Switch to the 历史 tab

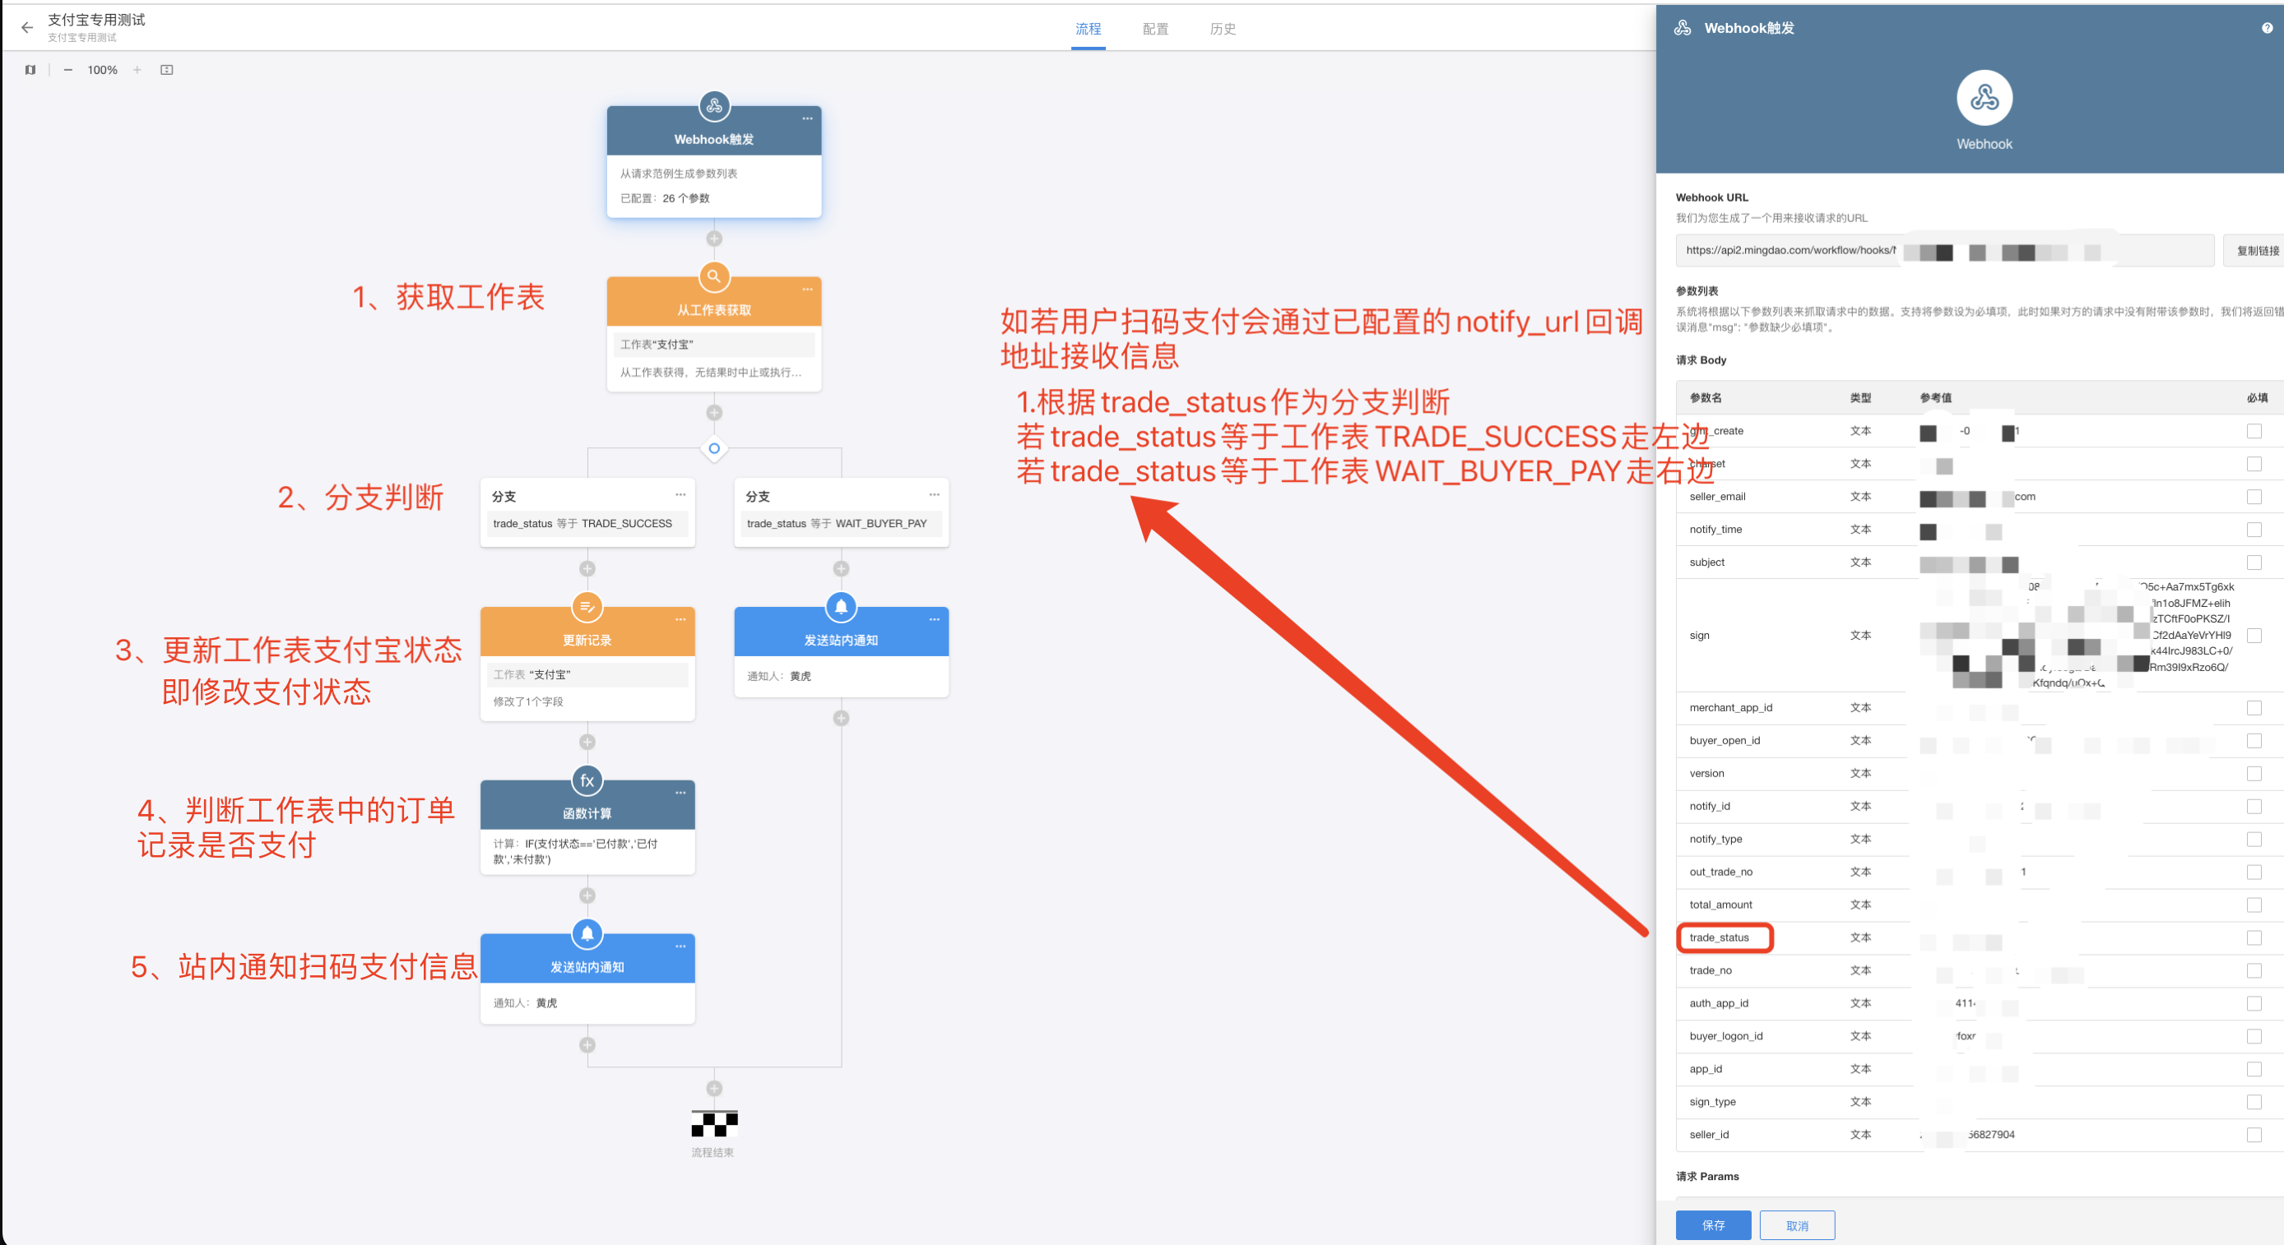pyautogui.click(x=1222, y=30)
